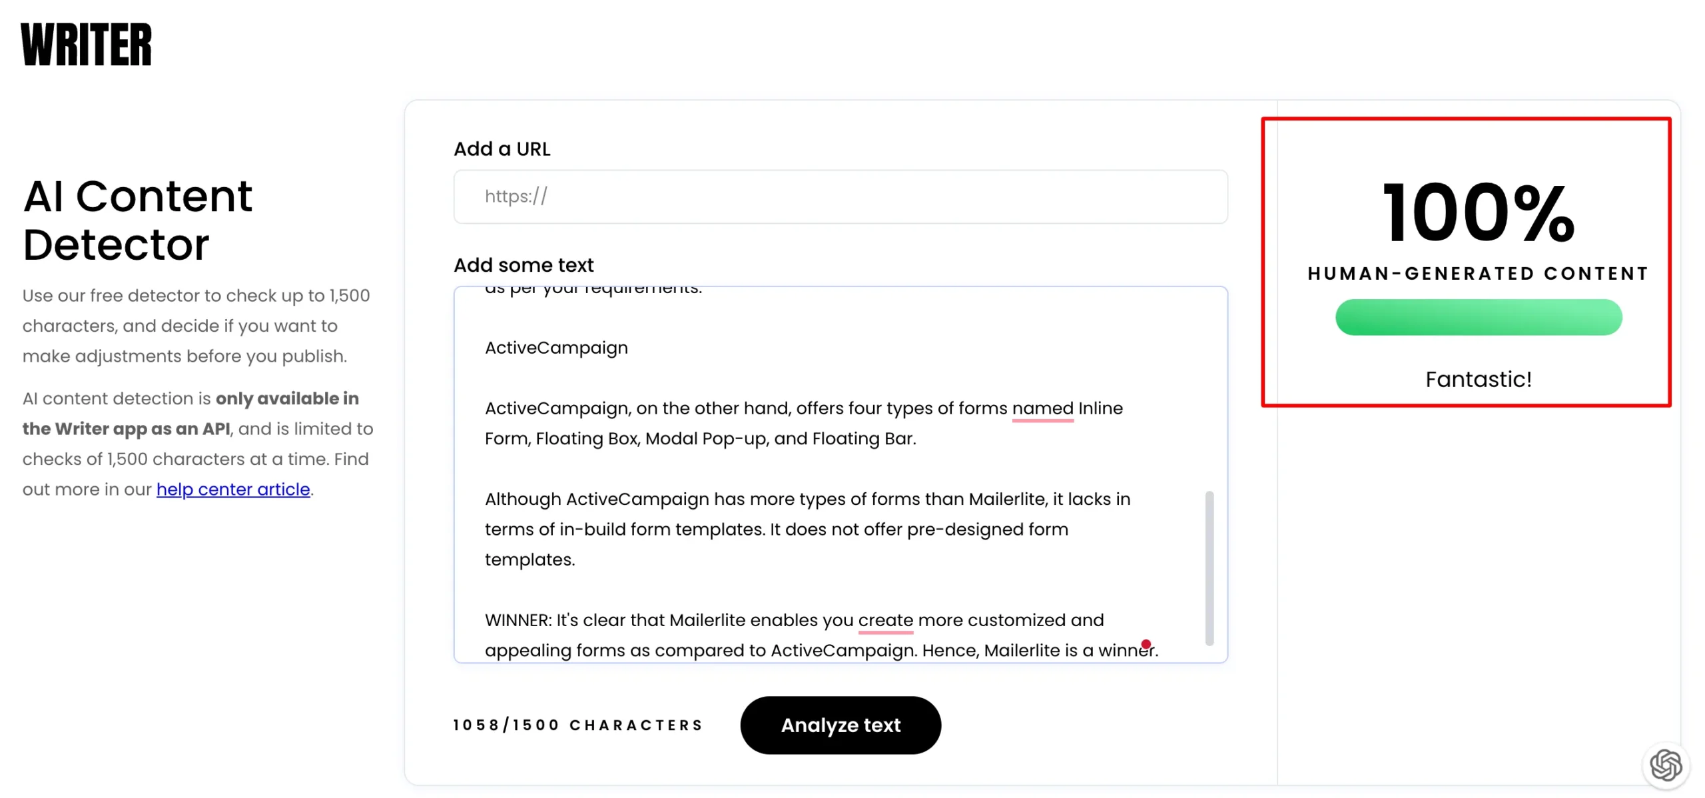Click the red grammar indicator dot
The image size is (1705, 798).
coord(1145,643)
